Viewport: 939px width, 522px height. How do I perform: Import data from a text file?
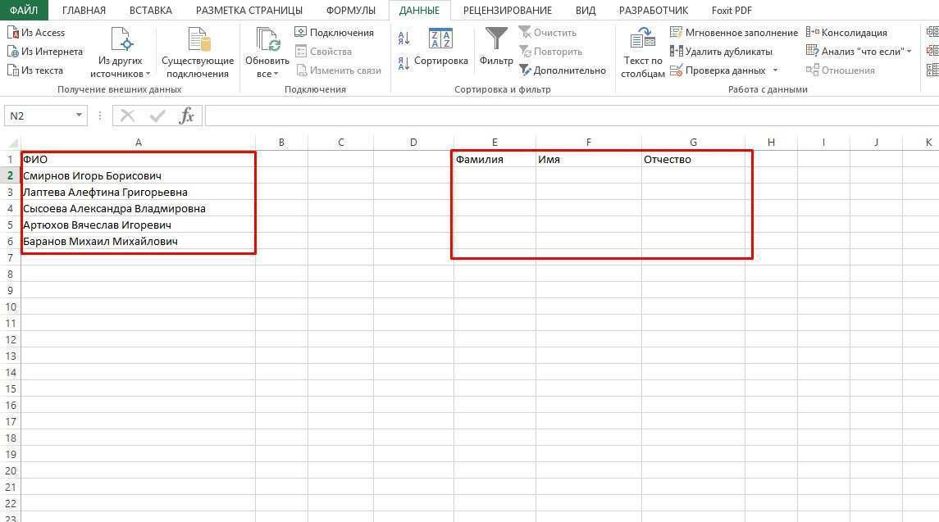[36, 70]
